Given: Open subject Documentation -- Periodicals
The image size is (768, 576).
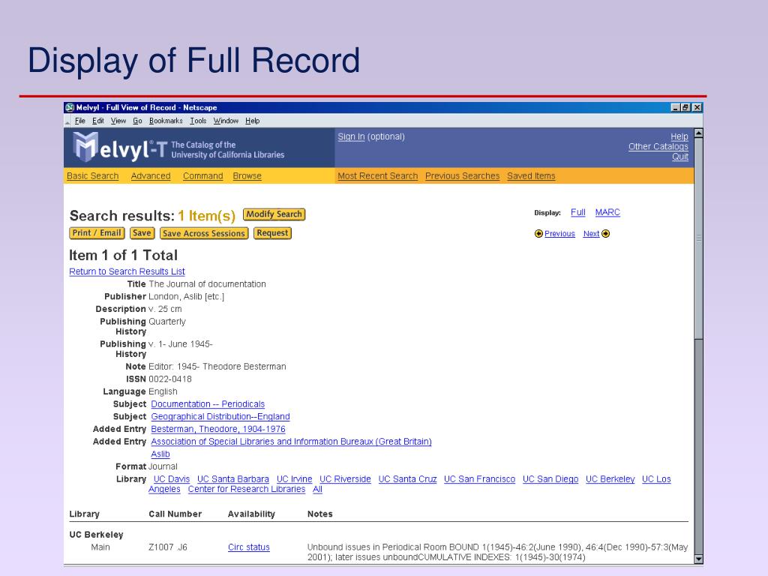Looking at the screenshot, I should point(208,404).
